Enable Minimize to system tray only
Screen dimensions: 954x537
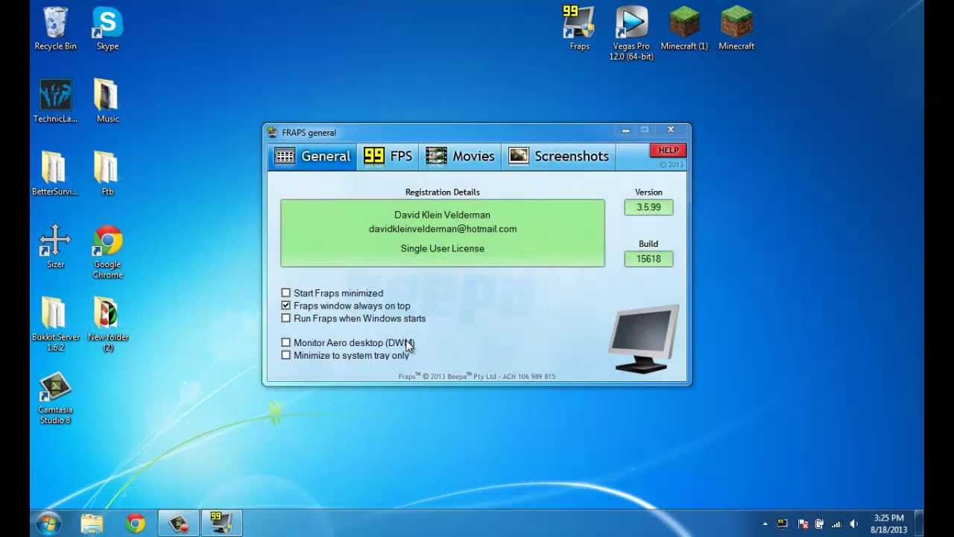click(285, 356)
